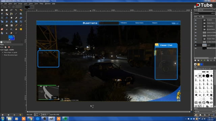Select the Eraser tool
This screenshot has width=216, height=121.
point(2,29)
